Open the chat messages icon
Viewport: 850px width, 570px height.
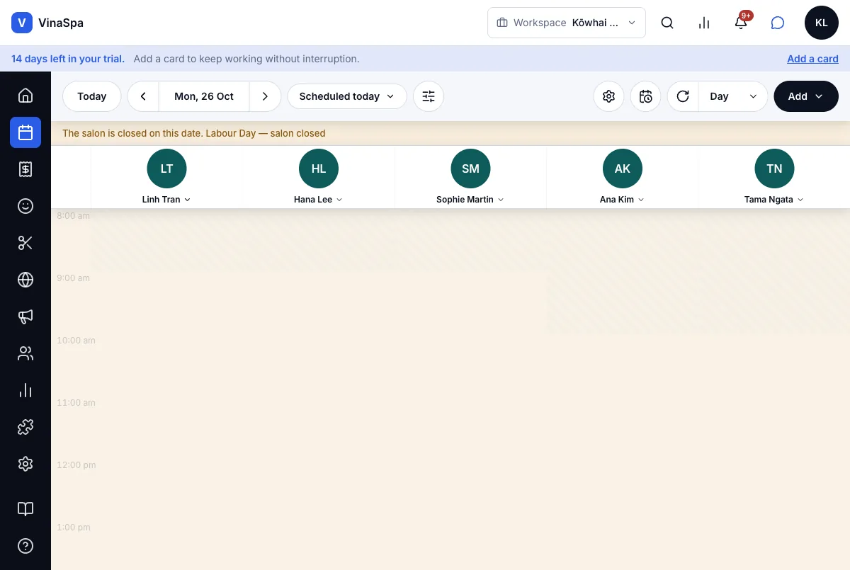pos(778,23)
